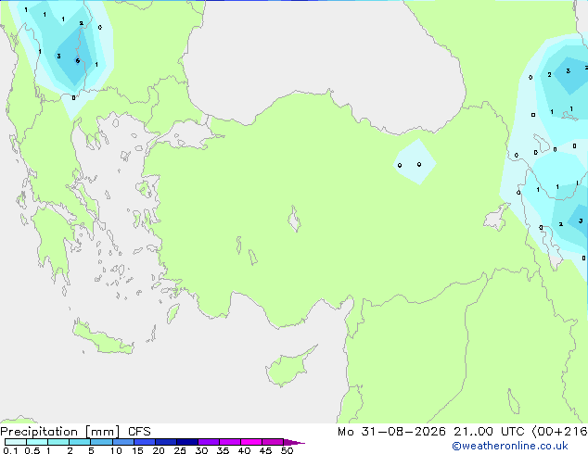
Task: Click the 10–15 mm legend swatch
Action: (x=123, y=442)
